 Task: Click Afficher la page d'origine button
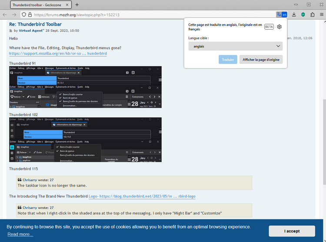pos(261,60)
